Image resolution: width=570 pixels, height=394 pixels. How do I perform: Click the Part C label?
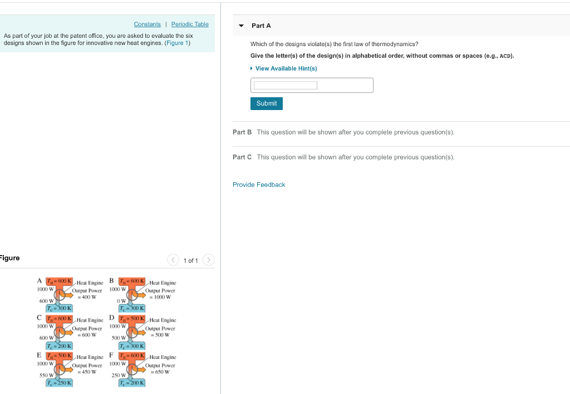tap(242, 157)
